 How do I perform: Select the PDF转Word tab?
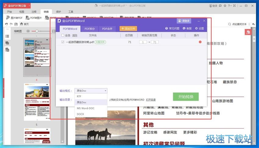click(x=70, y=29)
